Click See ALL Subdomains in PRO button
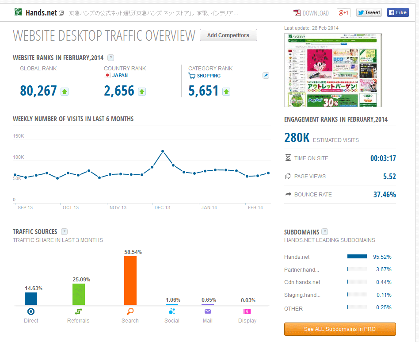Viewport: 419px width, 342px height. [340, 329]
